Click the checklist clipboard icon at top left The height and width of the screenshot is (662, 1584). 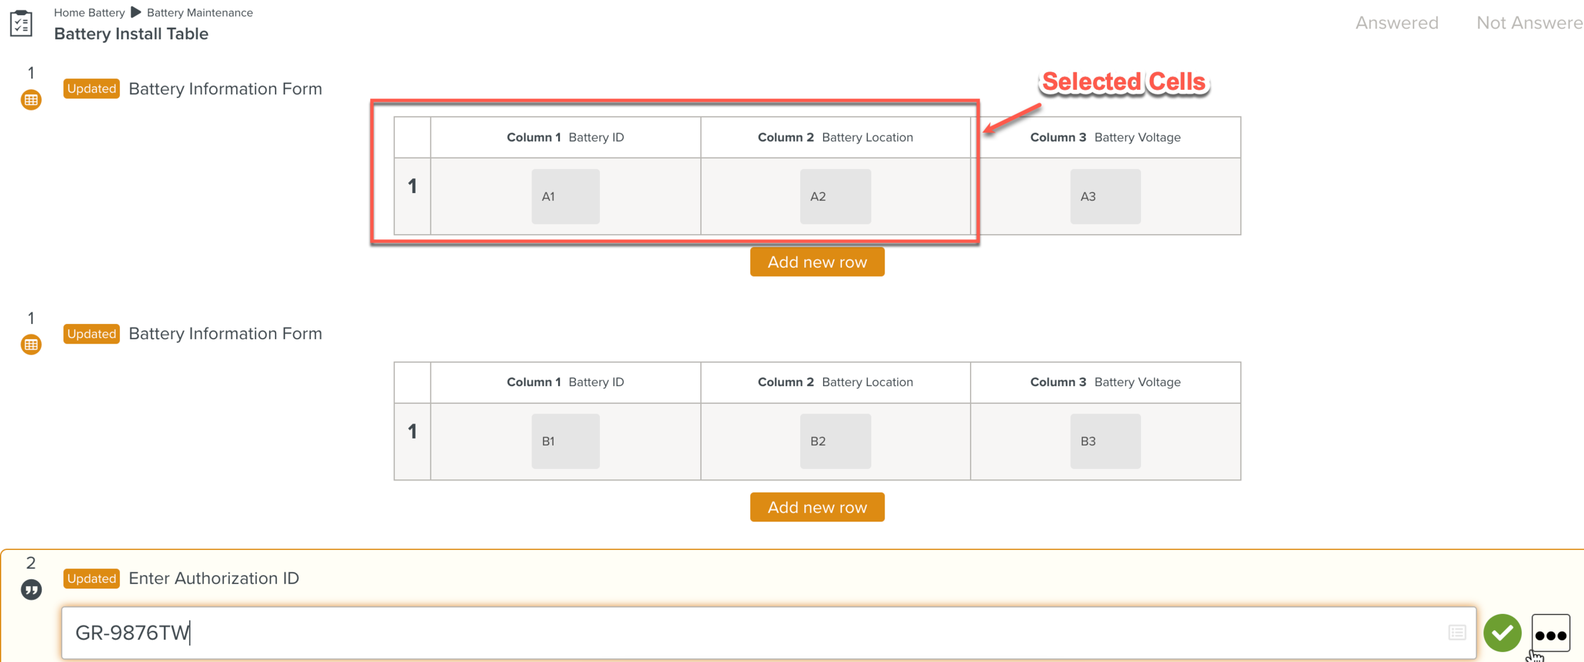(x=21, y=23)
